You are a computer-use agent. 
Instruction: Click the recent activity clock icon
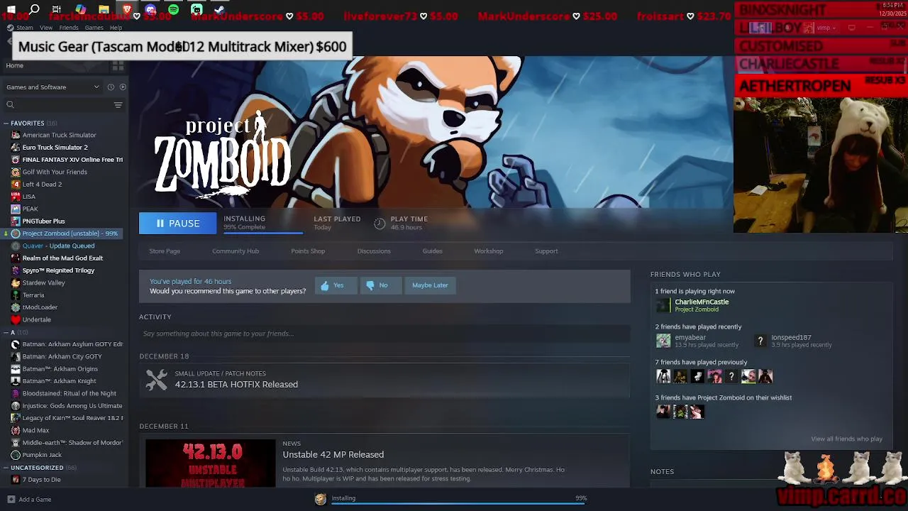click(111, 87)
